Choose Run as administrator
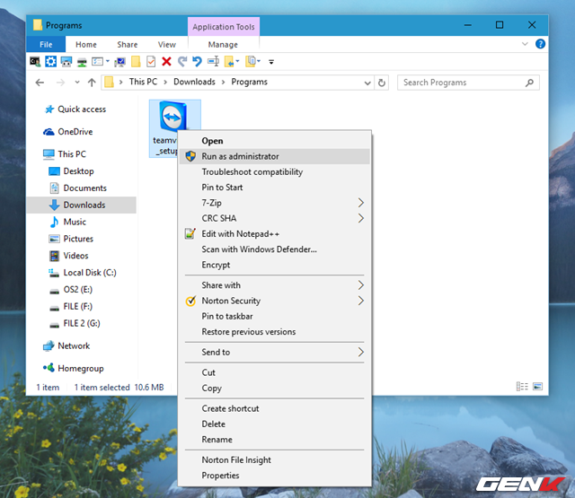This screenshot has width=575, height=498. (240, 156)
